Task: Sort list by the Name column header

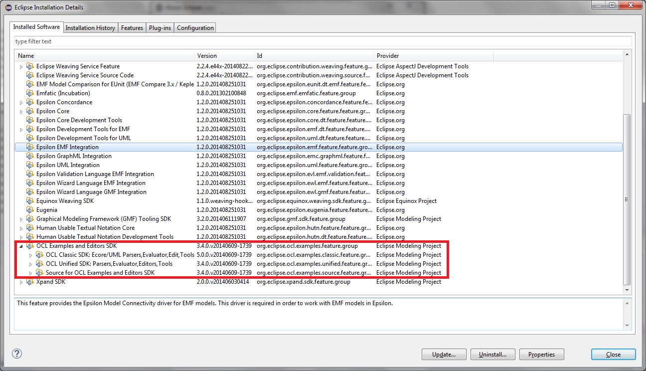Action: tap(105, 56)
